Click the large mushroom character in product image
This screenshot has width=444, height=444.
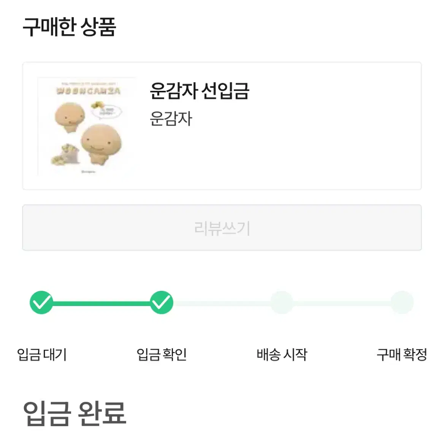(x=101, y=144)
